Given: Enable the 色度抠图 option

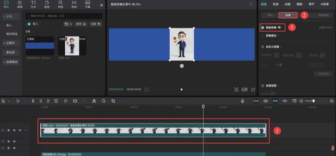Looking at the screenshot, I should pyautogui.click(x=263, y=86).
